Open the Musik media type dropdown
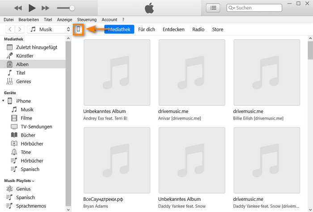The height and width of the screenshot is (212, 313). (49, 29)
